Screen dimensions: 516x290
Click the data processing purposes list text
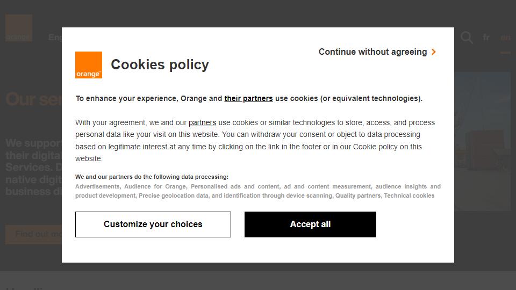[257, 191]
